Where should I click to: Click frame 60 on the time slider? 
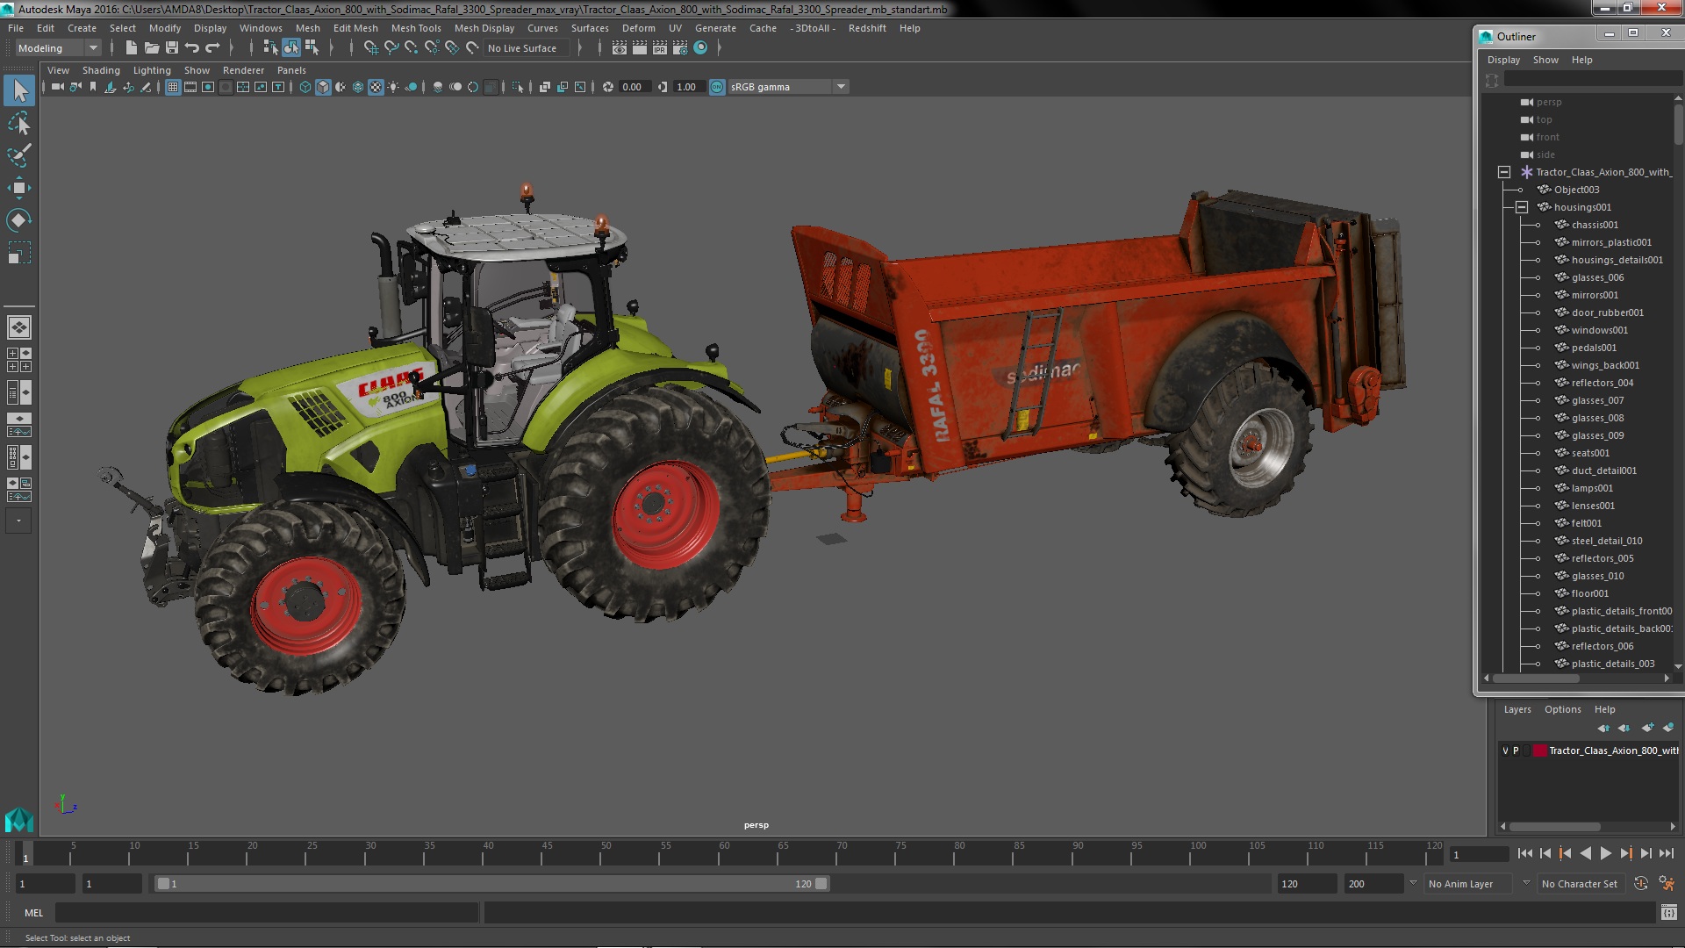point(724,853)
